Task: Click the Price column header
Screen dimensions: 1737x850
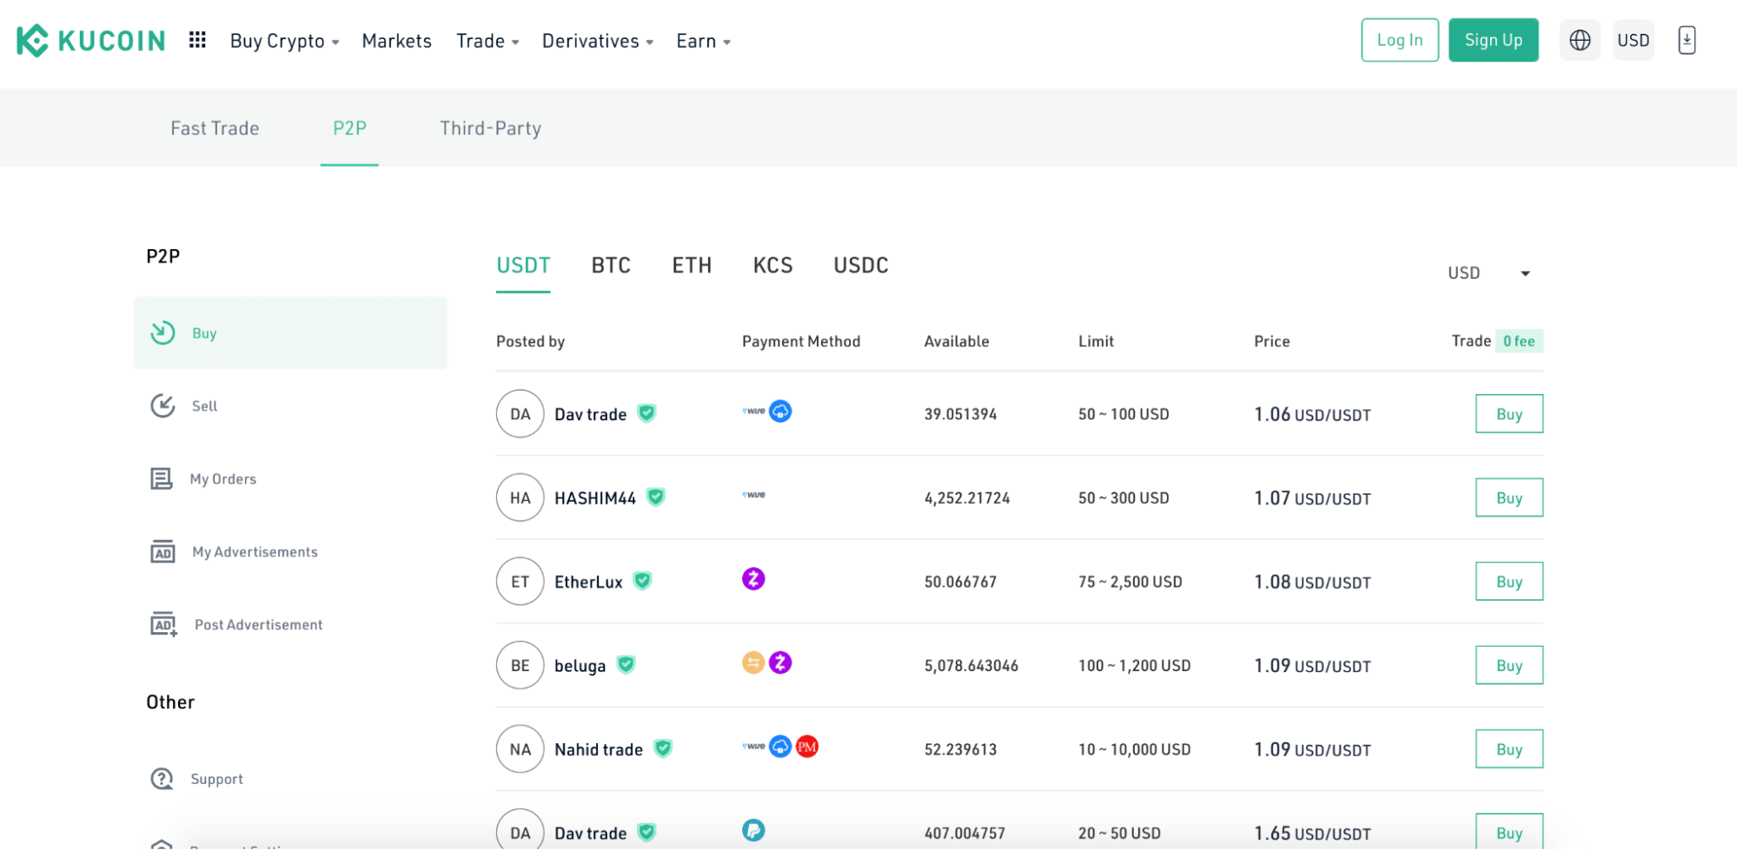Action: coord(1271,341)
